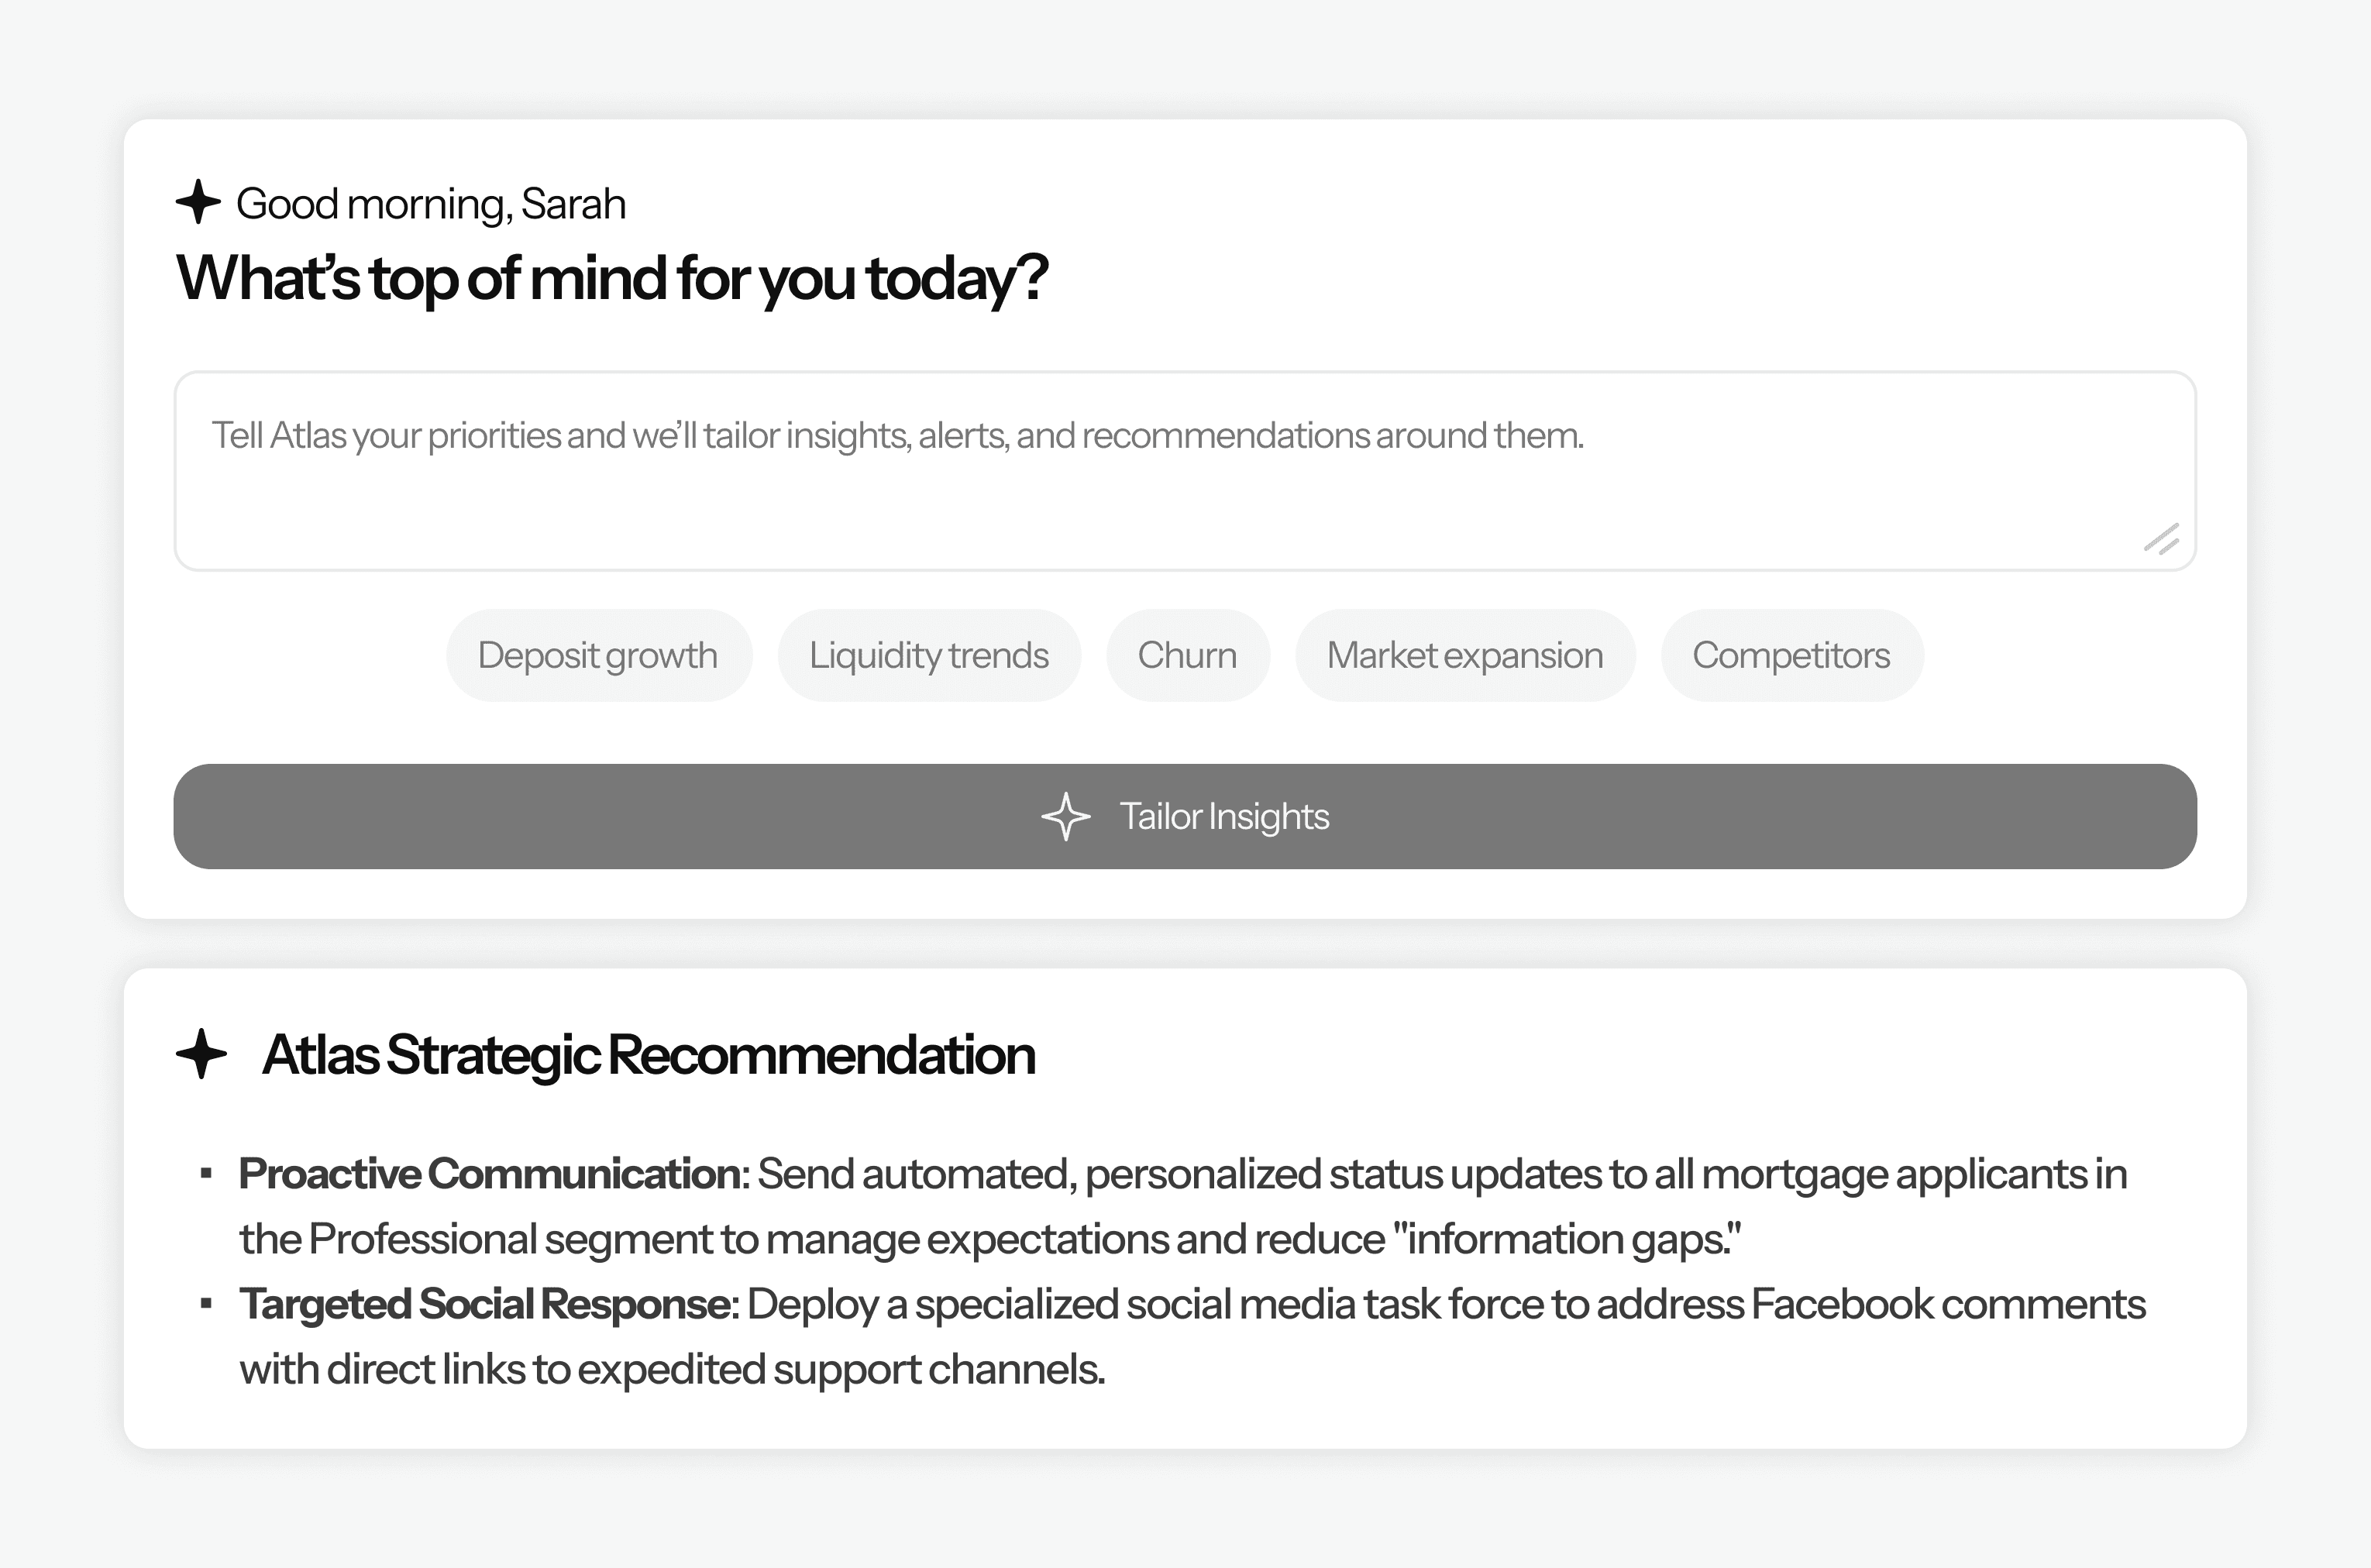Click the sparkle icon beside Good morning greeting
This screenshot has width=2371, height=1568.
point(198,202)
